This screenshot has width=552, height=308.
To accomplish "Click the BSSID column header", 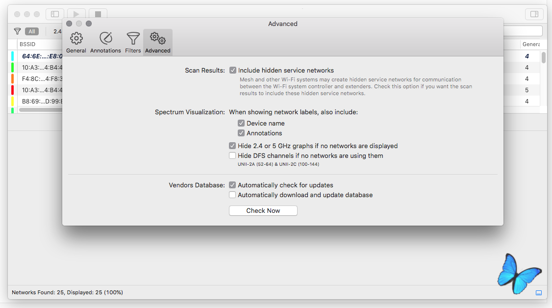I will coord(27,44).
